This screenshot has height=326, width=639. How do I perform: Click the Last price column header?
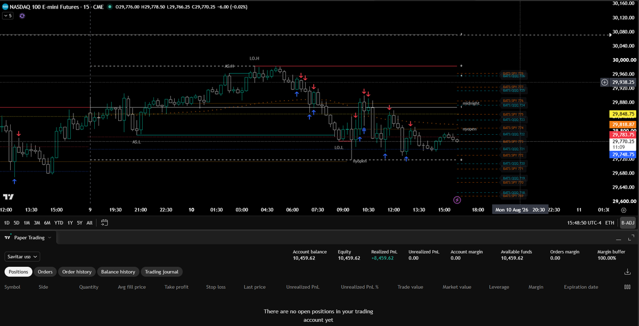(255, 287)
